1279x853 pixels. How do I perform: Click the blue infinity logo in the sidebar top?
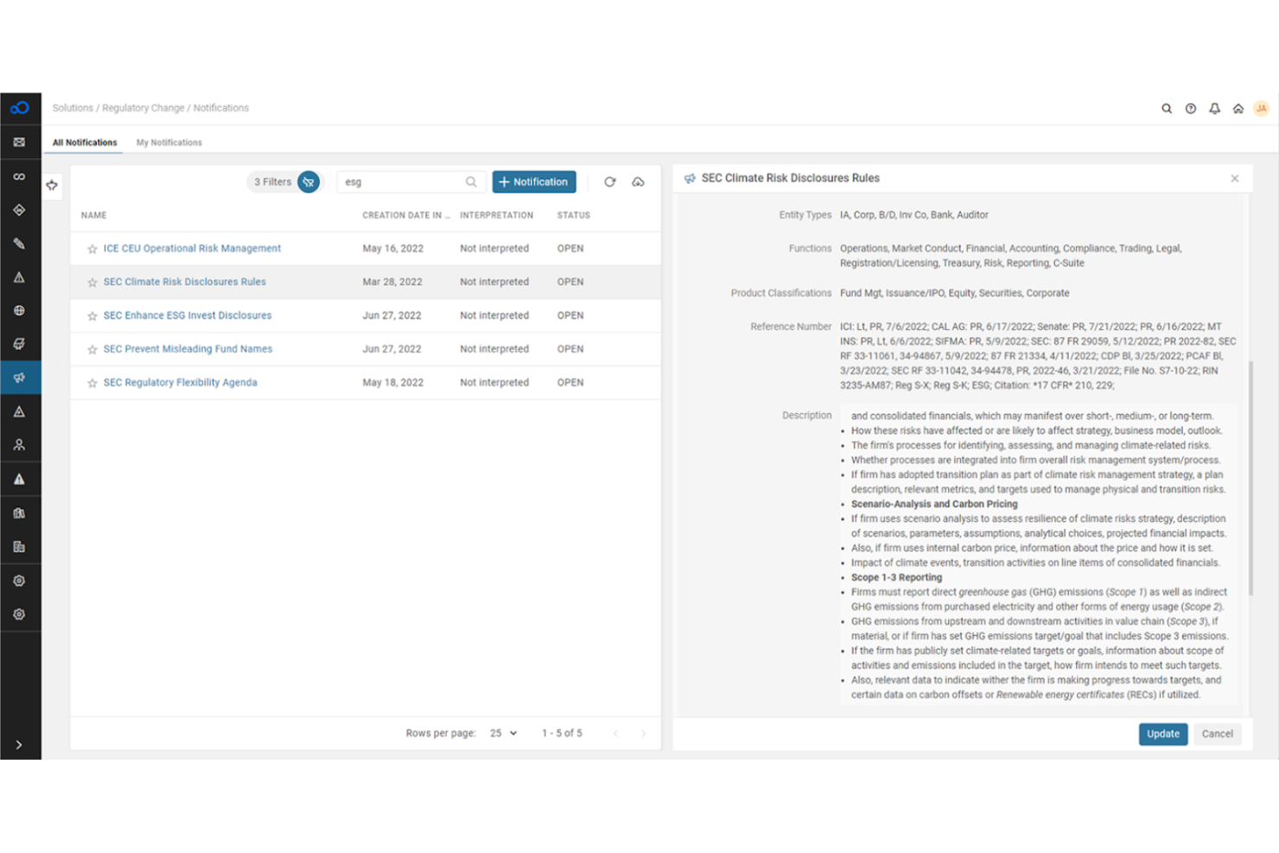point(20,108)
